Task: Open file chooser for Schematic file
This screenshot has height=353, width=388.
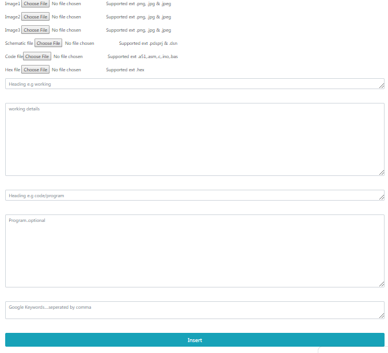Action: pos(48,43)
